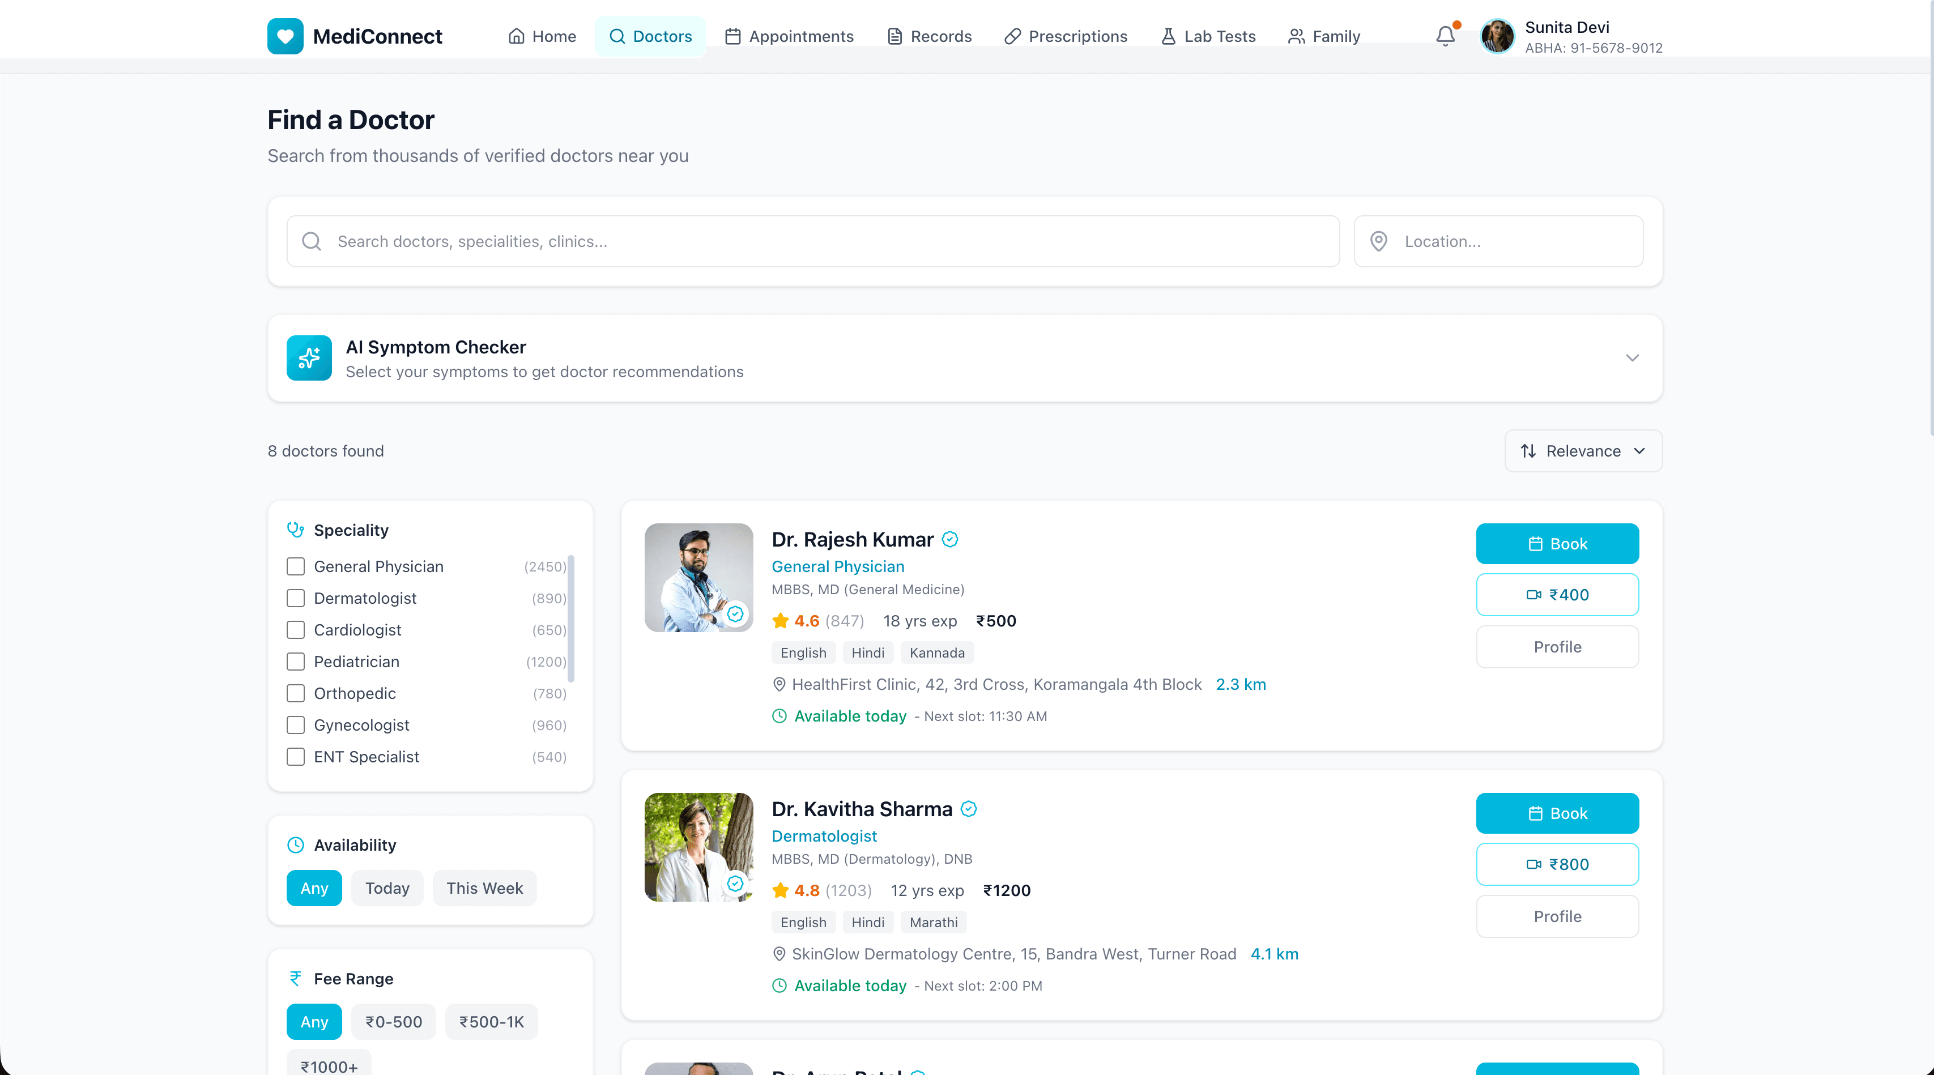Click the location pin icon in Location field
This screenshot has height=1075, width=1934.
point(1379,241)
